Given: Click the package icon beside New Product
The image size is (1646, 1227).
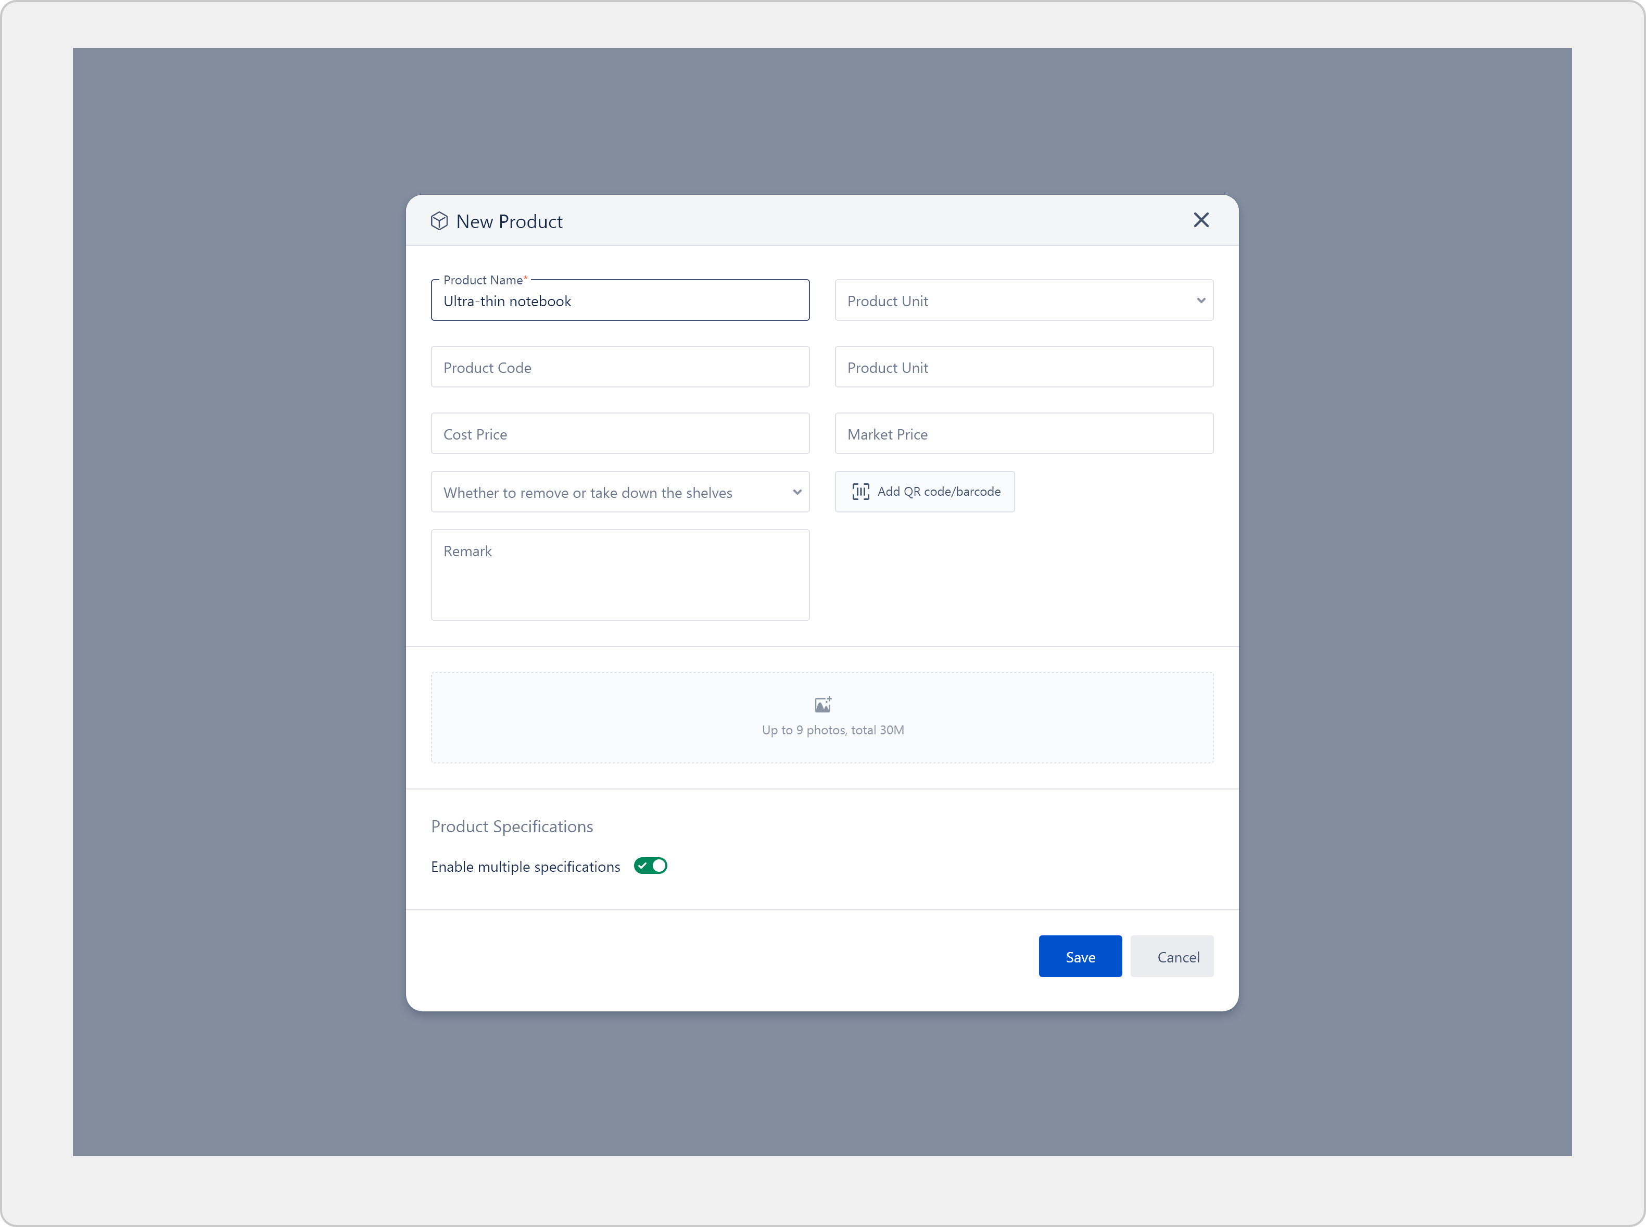Looking at the screenshot, I should click(439, 221).
